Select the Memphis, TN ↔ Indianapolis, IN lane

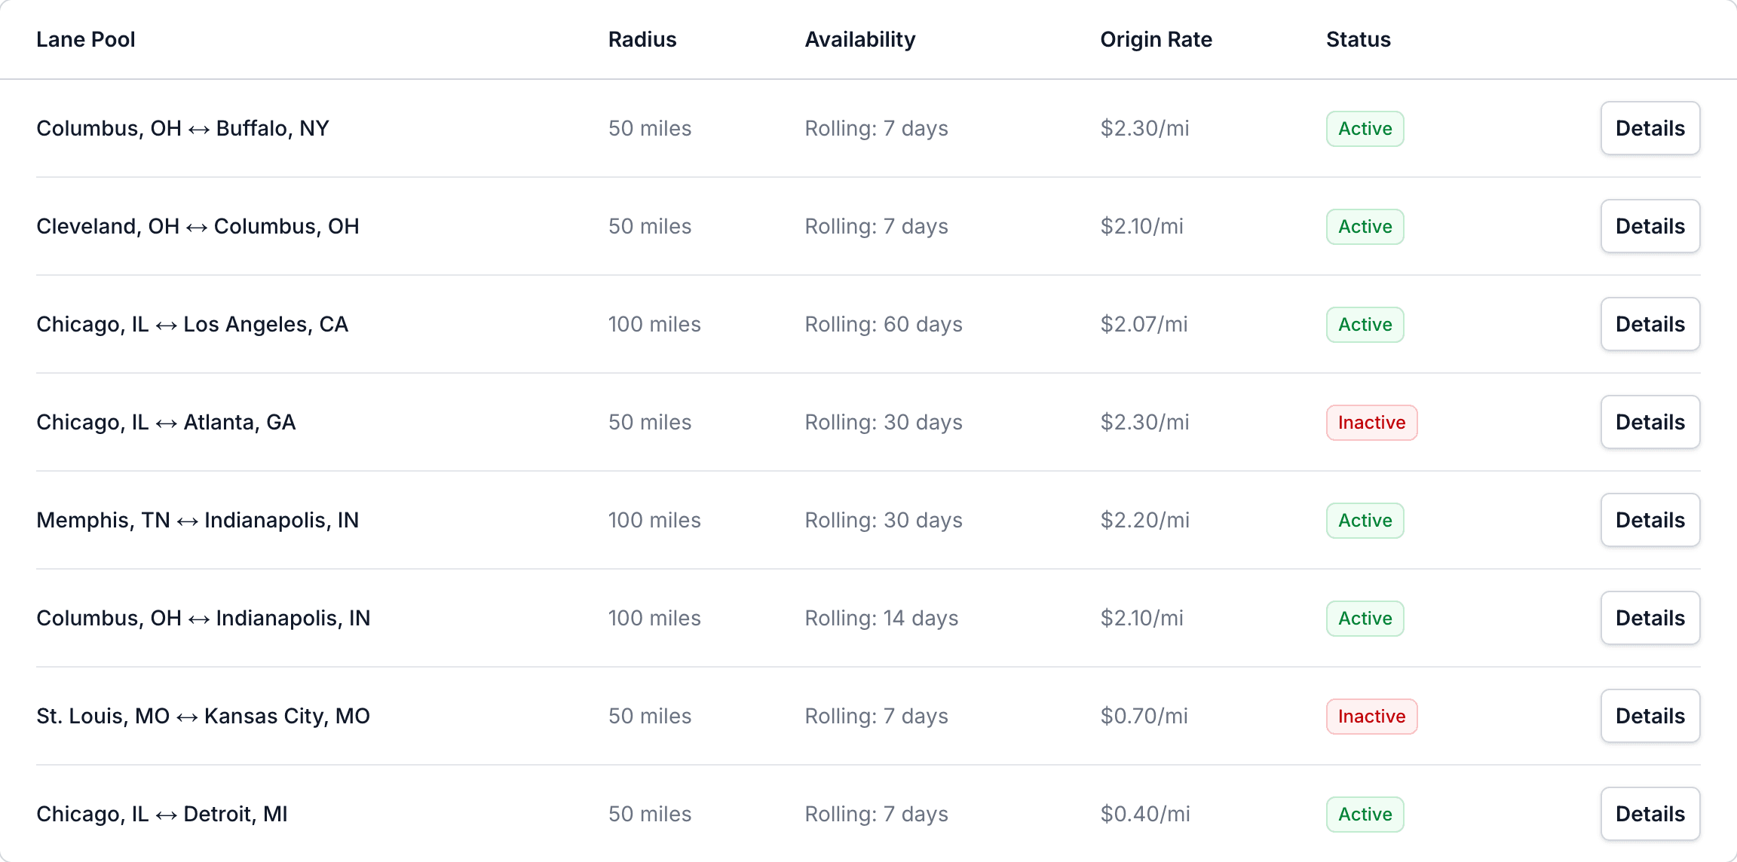pos(198,520)
